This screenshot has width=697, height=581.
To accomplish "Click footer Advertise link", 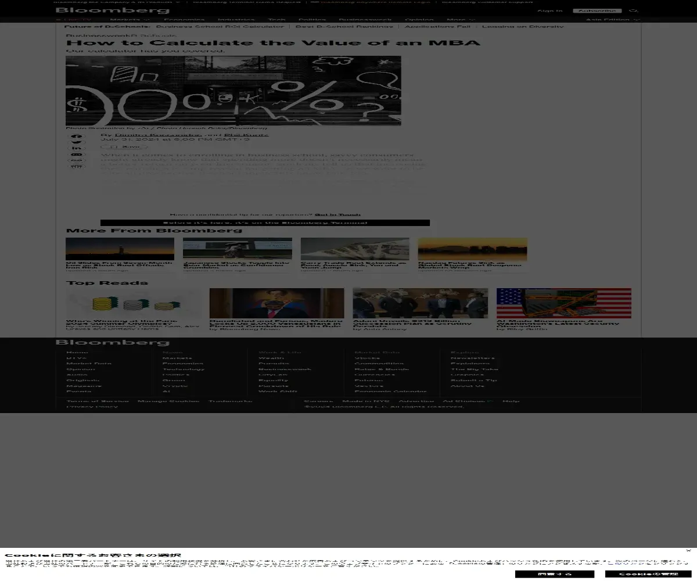I will pyautogui.click(x=416, y=401).
